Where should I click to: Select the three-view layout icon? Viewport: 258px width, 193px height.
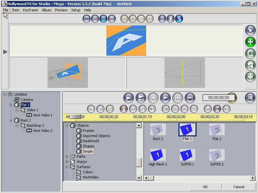coord(103,19)
